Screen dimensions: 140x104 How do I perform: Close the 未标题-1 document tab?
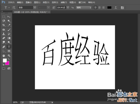click(49, 12)
